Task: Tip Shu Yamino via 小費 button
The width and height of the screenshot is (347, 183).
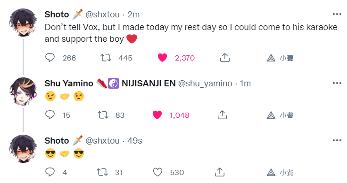Action: click(x=280, y=115)
